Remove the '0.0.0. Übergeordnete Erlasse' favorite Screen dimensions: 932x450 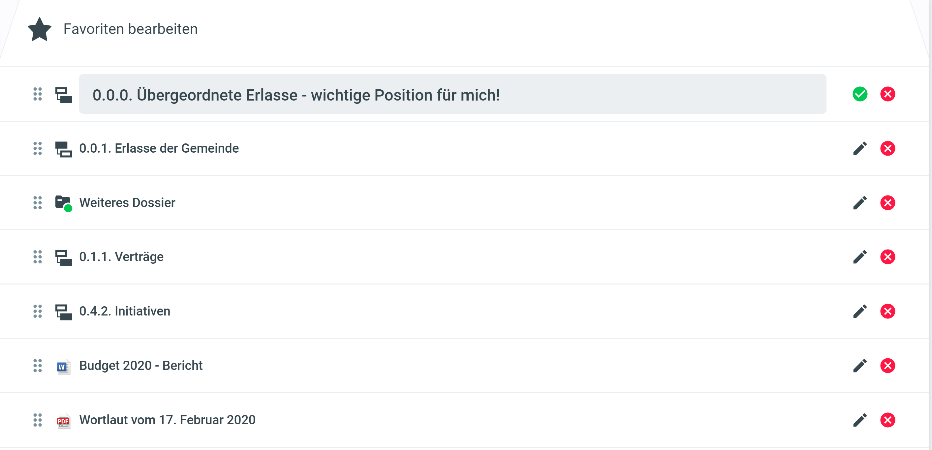pyautogui.click(x=887, y=94)
